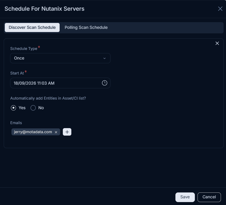Switch to Discover Scan Schedule tab

pos(32,27)
